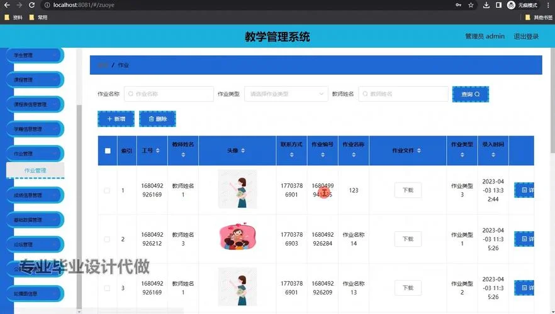
Task: Click the 工号 cell 1680492926212
Action: (152, 239)
